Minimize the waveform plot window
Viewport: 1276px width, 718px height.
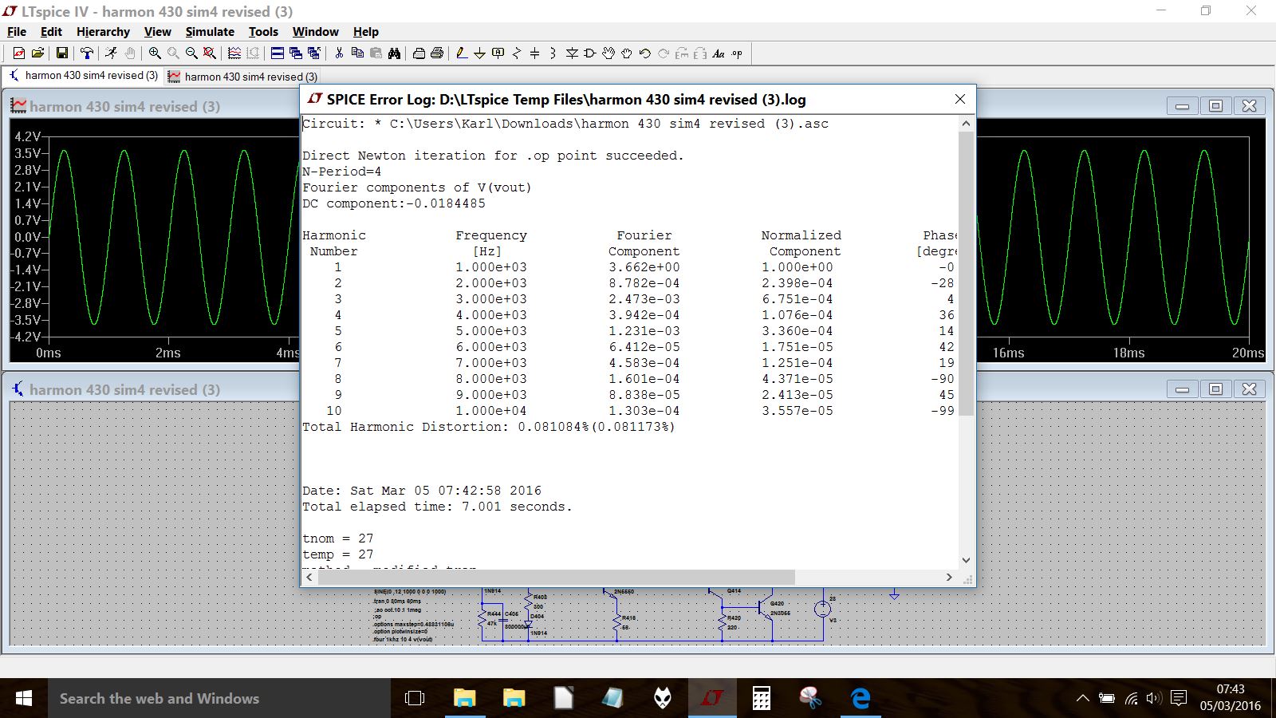[1182, 106]
